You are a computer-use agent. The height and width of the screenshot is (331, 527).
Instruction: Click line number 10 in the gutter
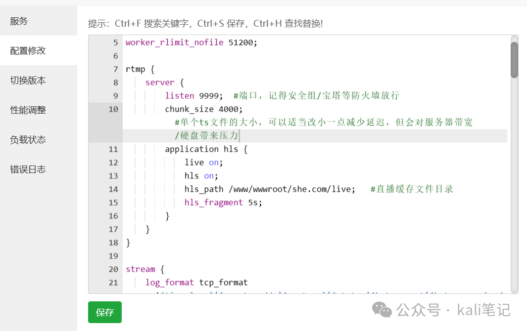click(113, 109)
